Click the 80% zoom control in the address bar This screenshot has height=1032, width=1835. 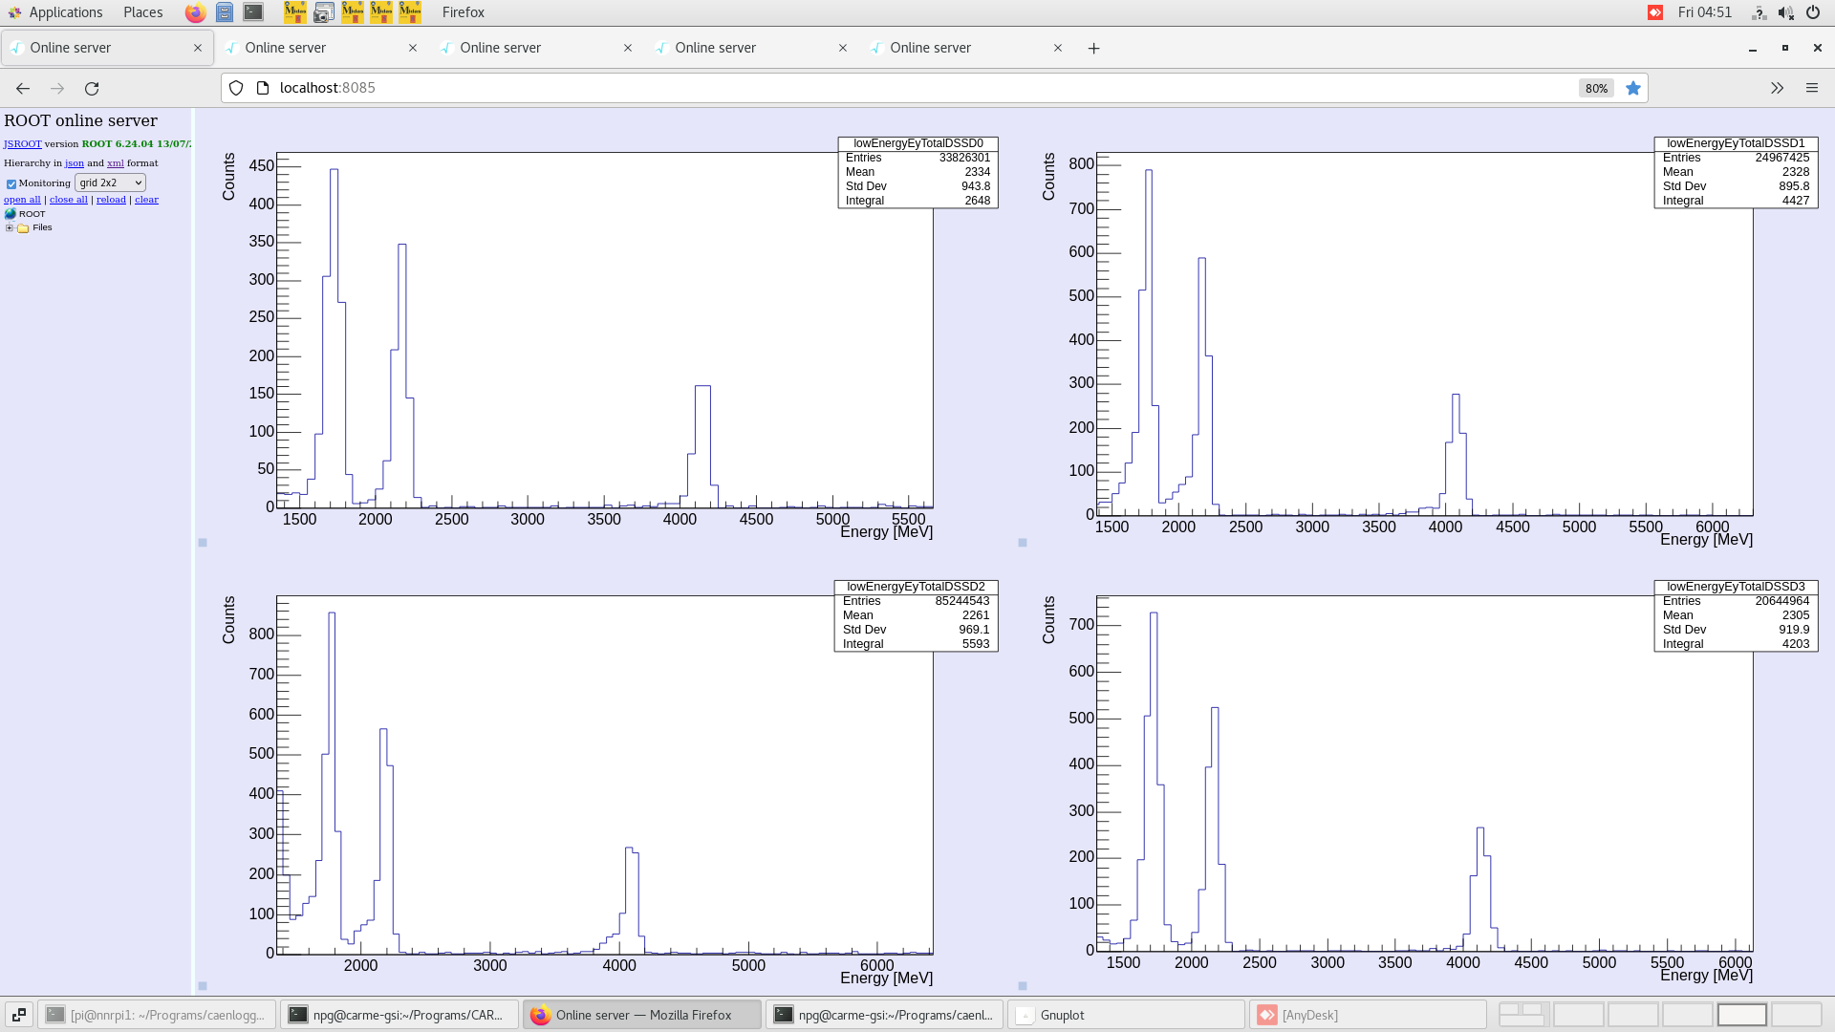(x=1596, y=88)
